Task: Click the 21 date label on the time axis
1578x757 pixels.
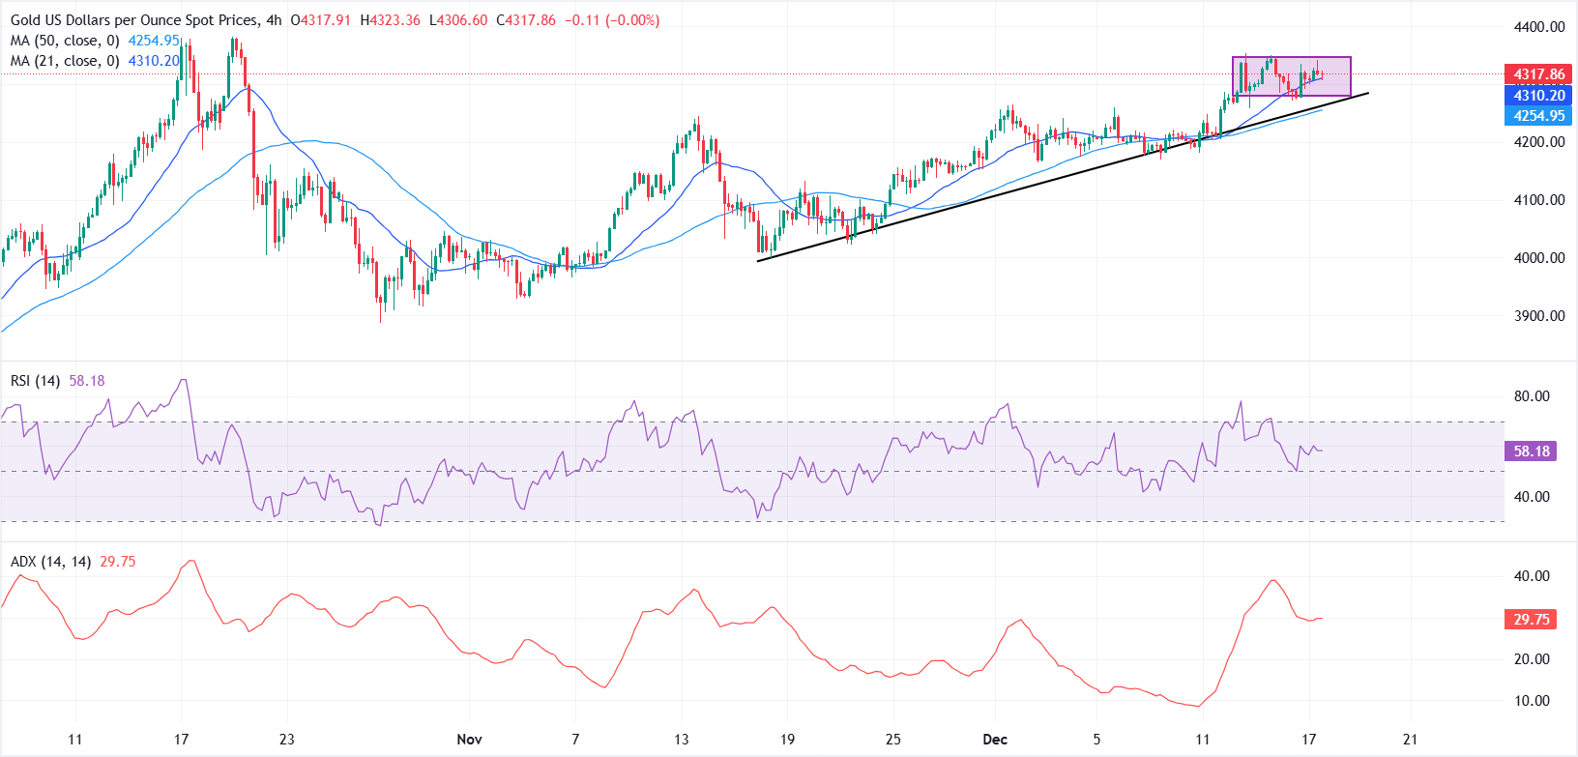Action: [x=1410, y=740]
